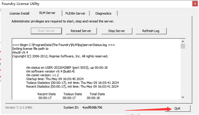Screen dimensions: 199x115
Task: Click the Total Stats value 00:00:18
Action: [x=93, y=98]
